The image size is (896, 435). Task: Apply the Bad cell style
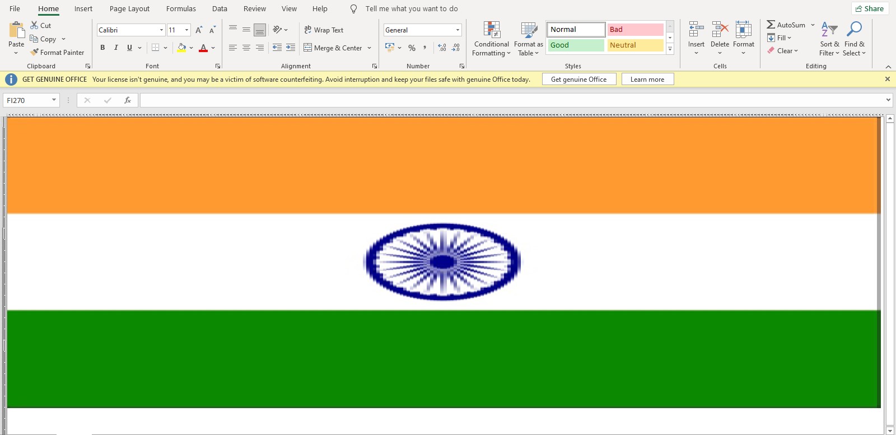click(636, 29)
